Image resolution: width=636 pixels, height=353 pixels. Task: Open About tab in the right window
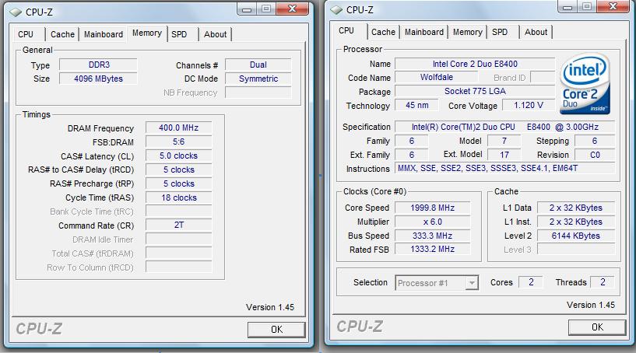(536, 32)
